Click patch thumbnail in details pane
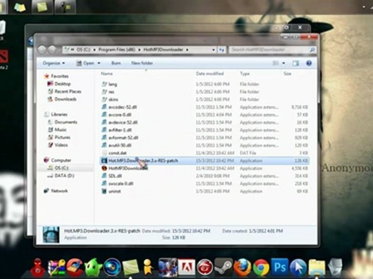The width and height of the screenshot is (373, 279). coord(51,234)
